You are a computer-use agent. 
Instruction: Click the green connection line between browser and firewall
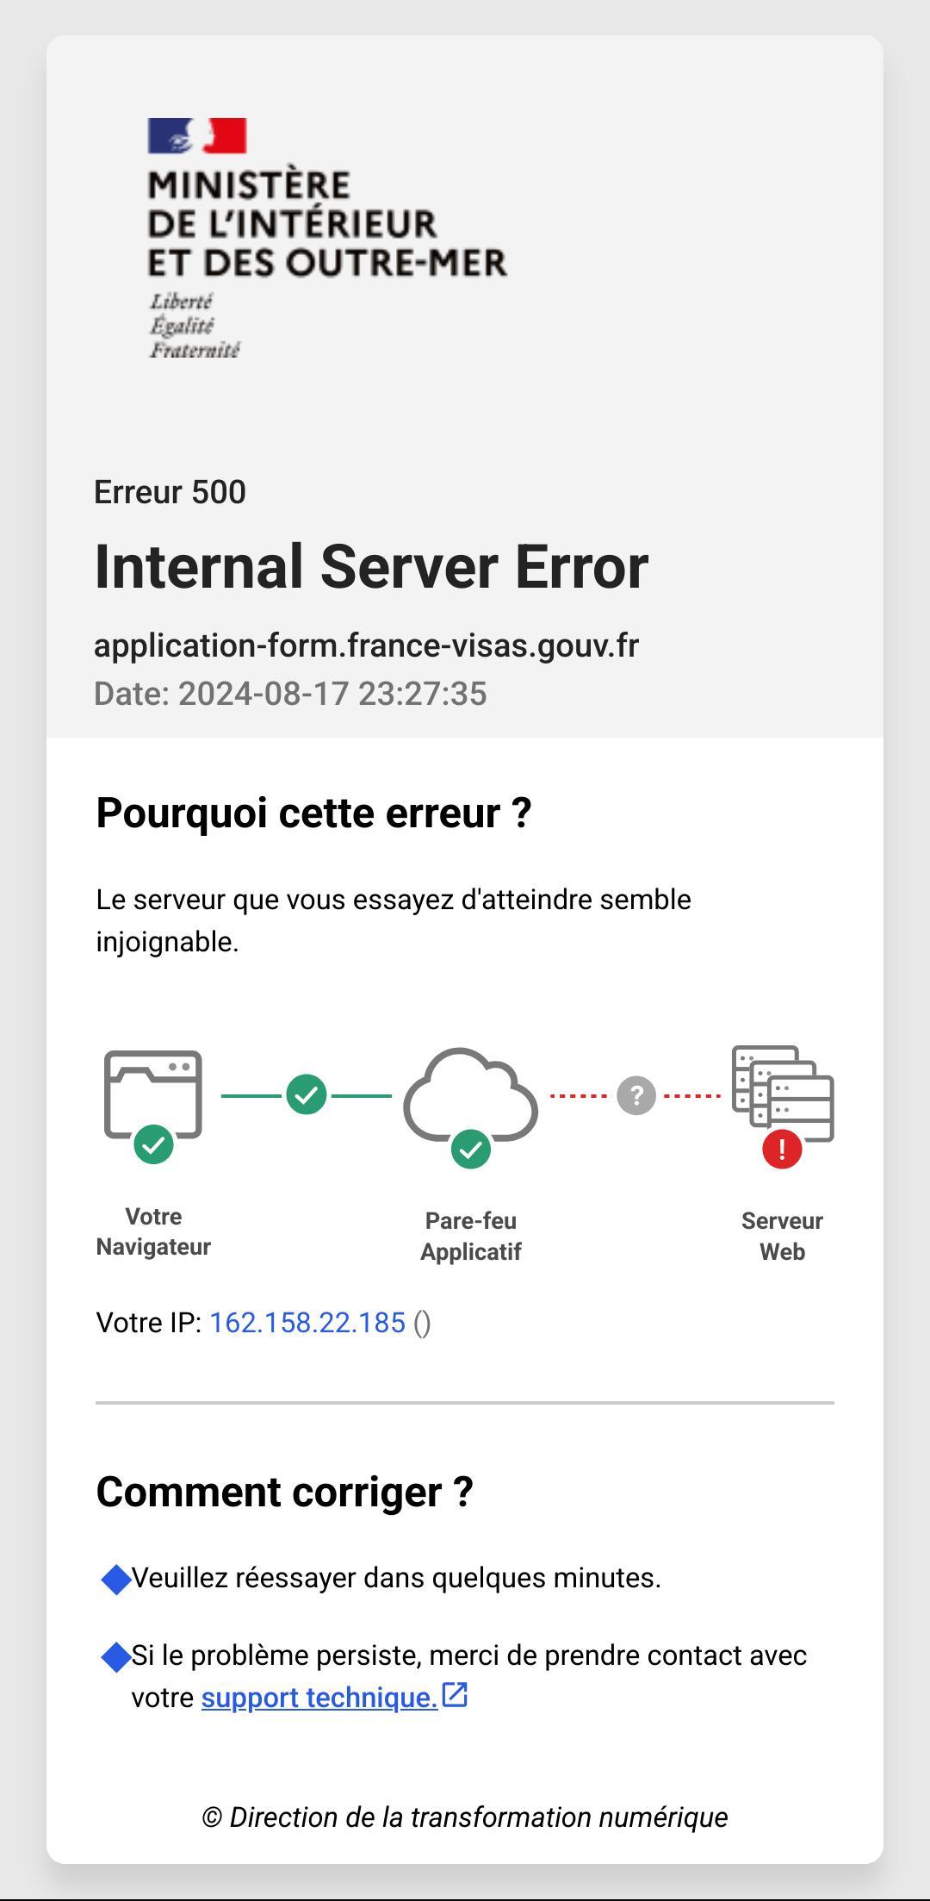[x=254, y=1095]
